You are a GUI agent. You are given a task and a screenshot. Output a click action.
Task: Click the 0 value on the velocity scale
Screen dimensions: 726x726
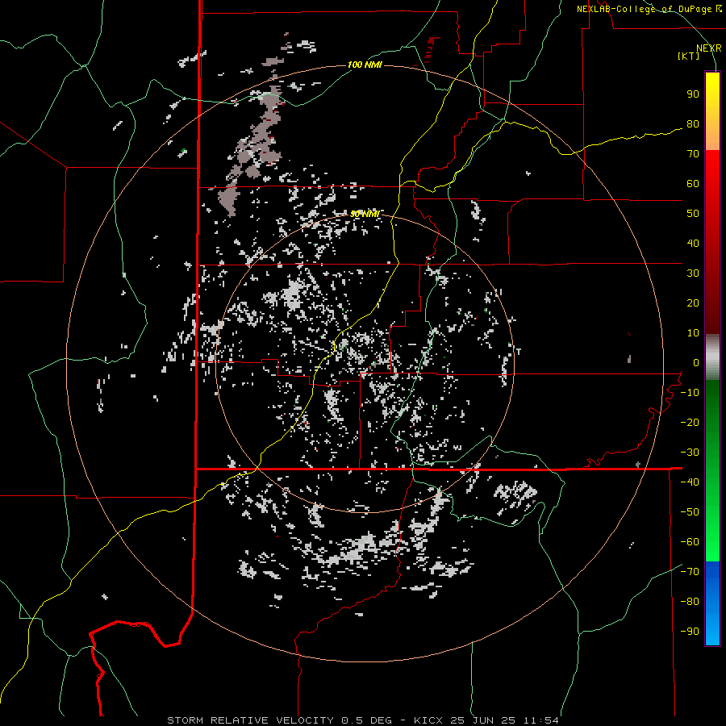coord(696,363)
